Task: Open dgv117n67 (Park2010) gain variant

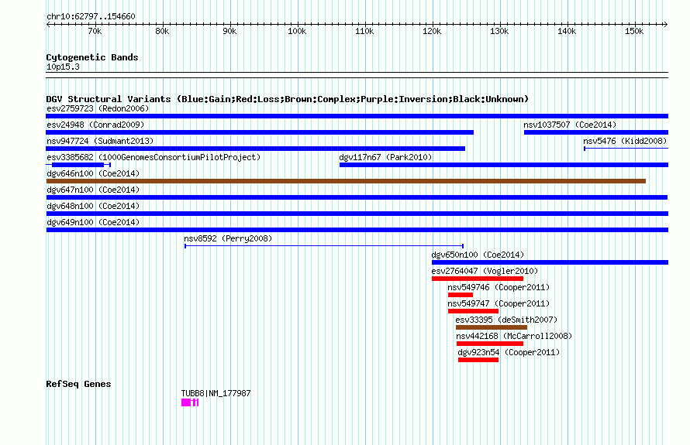Action: click(504, 165)
